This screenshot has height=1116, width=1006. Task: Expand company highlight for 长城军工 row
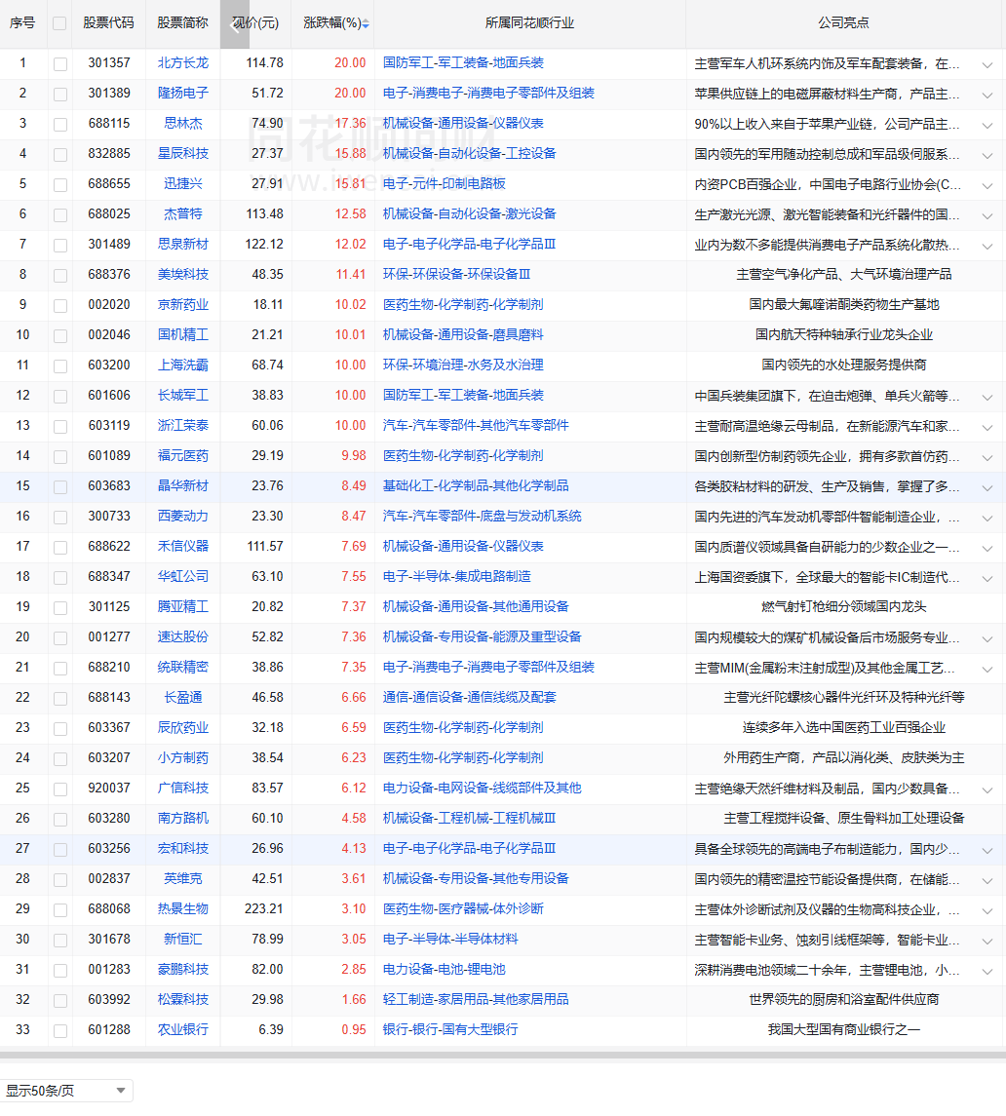[x=987, y=397]
